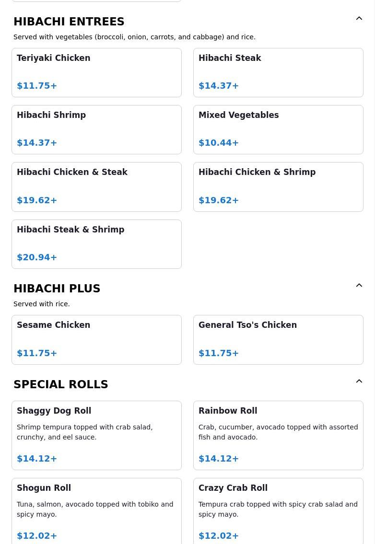Image resolution: width=375 pixels, height=544 pixels.
Task: Select General Tso's Chicken item
Action: [278, 339]
